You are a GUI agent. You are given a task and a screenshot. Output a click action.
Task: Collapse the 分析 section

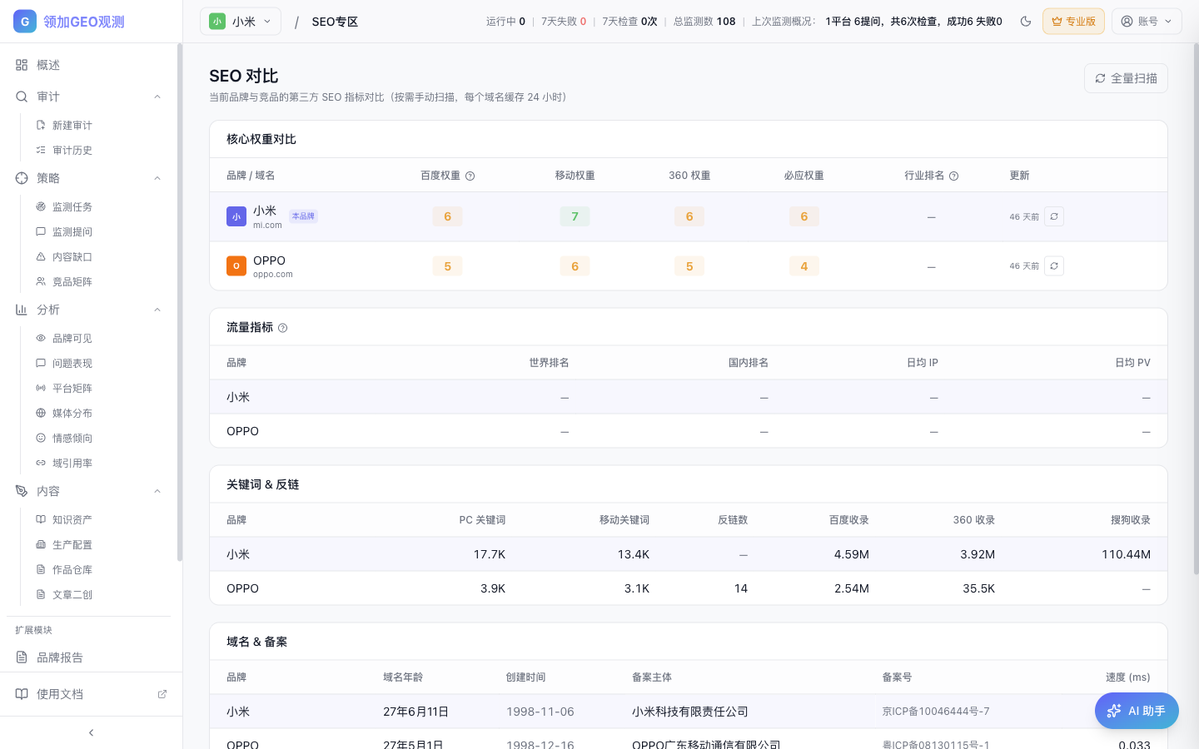157,310
